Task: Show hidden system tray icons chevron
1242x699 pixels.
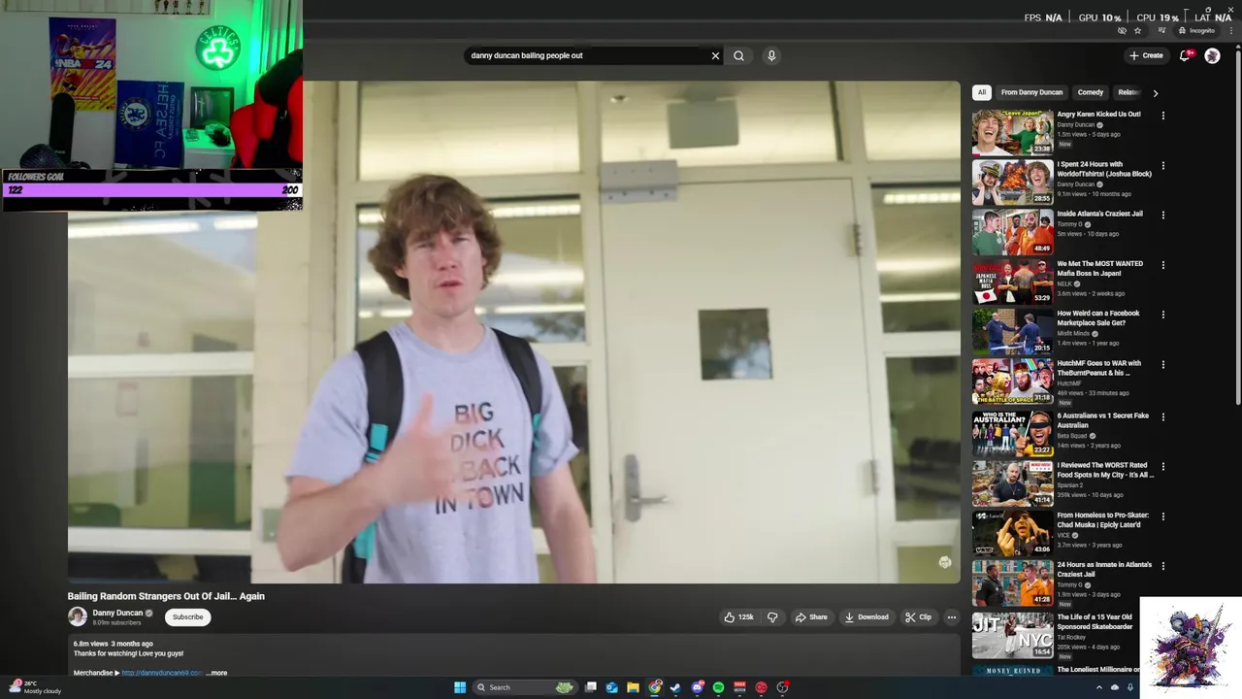Action: 1099,687
